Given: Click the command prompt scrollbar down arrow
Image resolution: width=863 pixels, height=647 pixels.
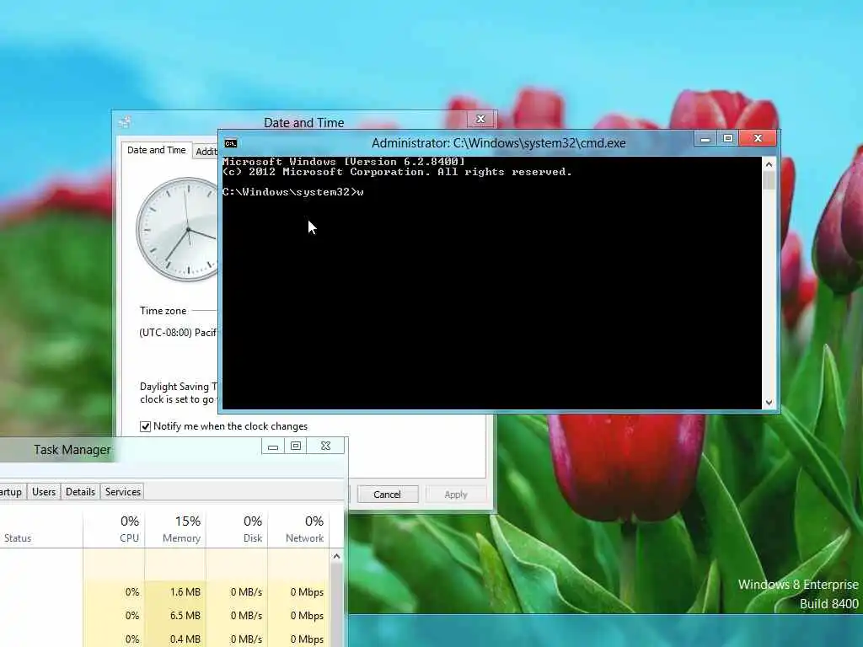Looking at the screenshot, I should (x=769, y=403).
